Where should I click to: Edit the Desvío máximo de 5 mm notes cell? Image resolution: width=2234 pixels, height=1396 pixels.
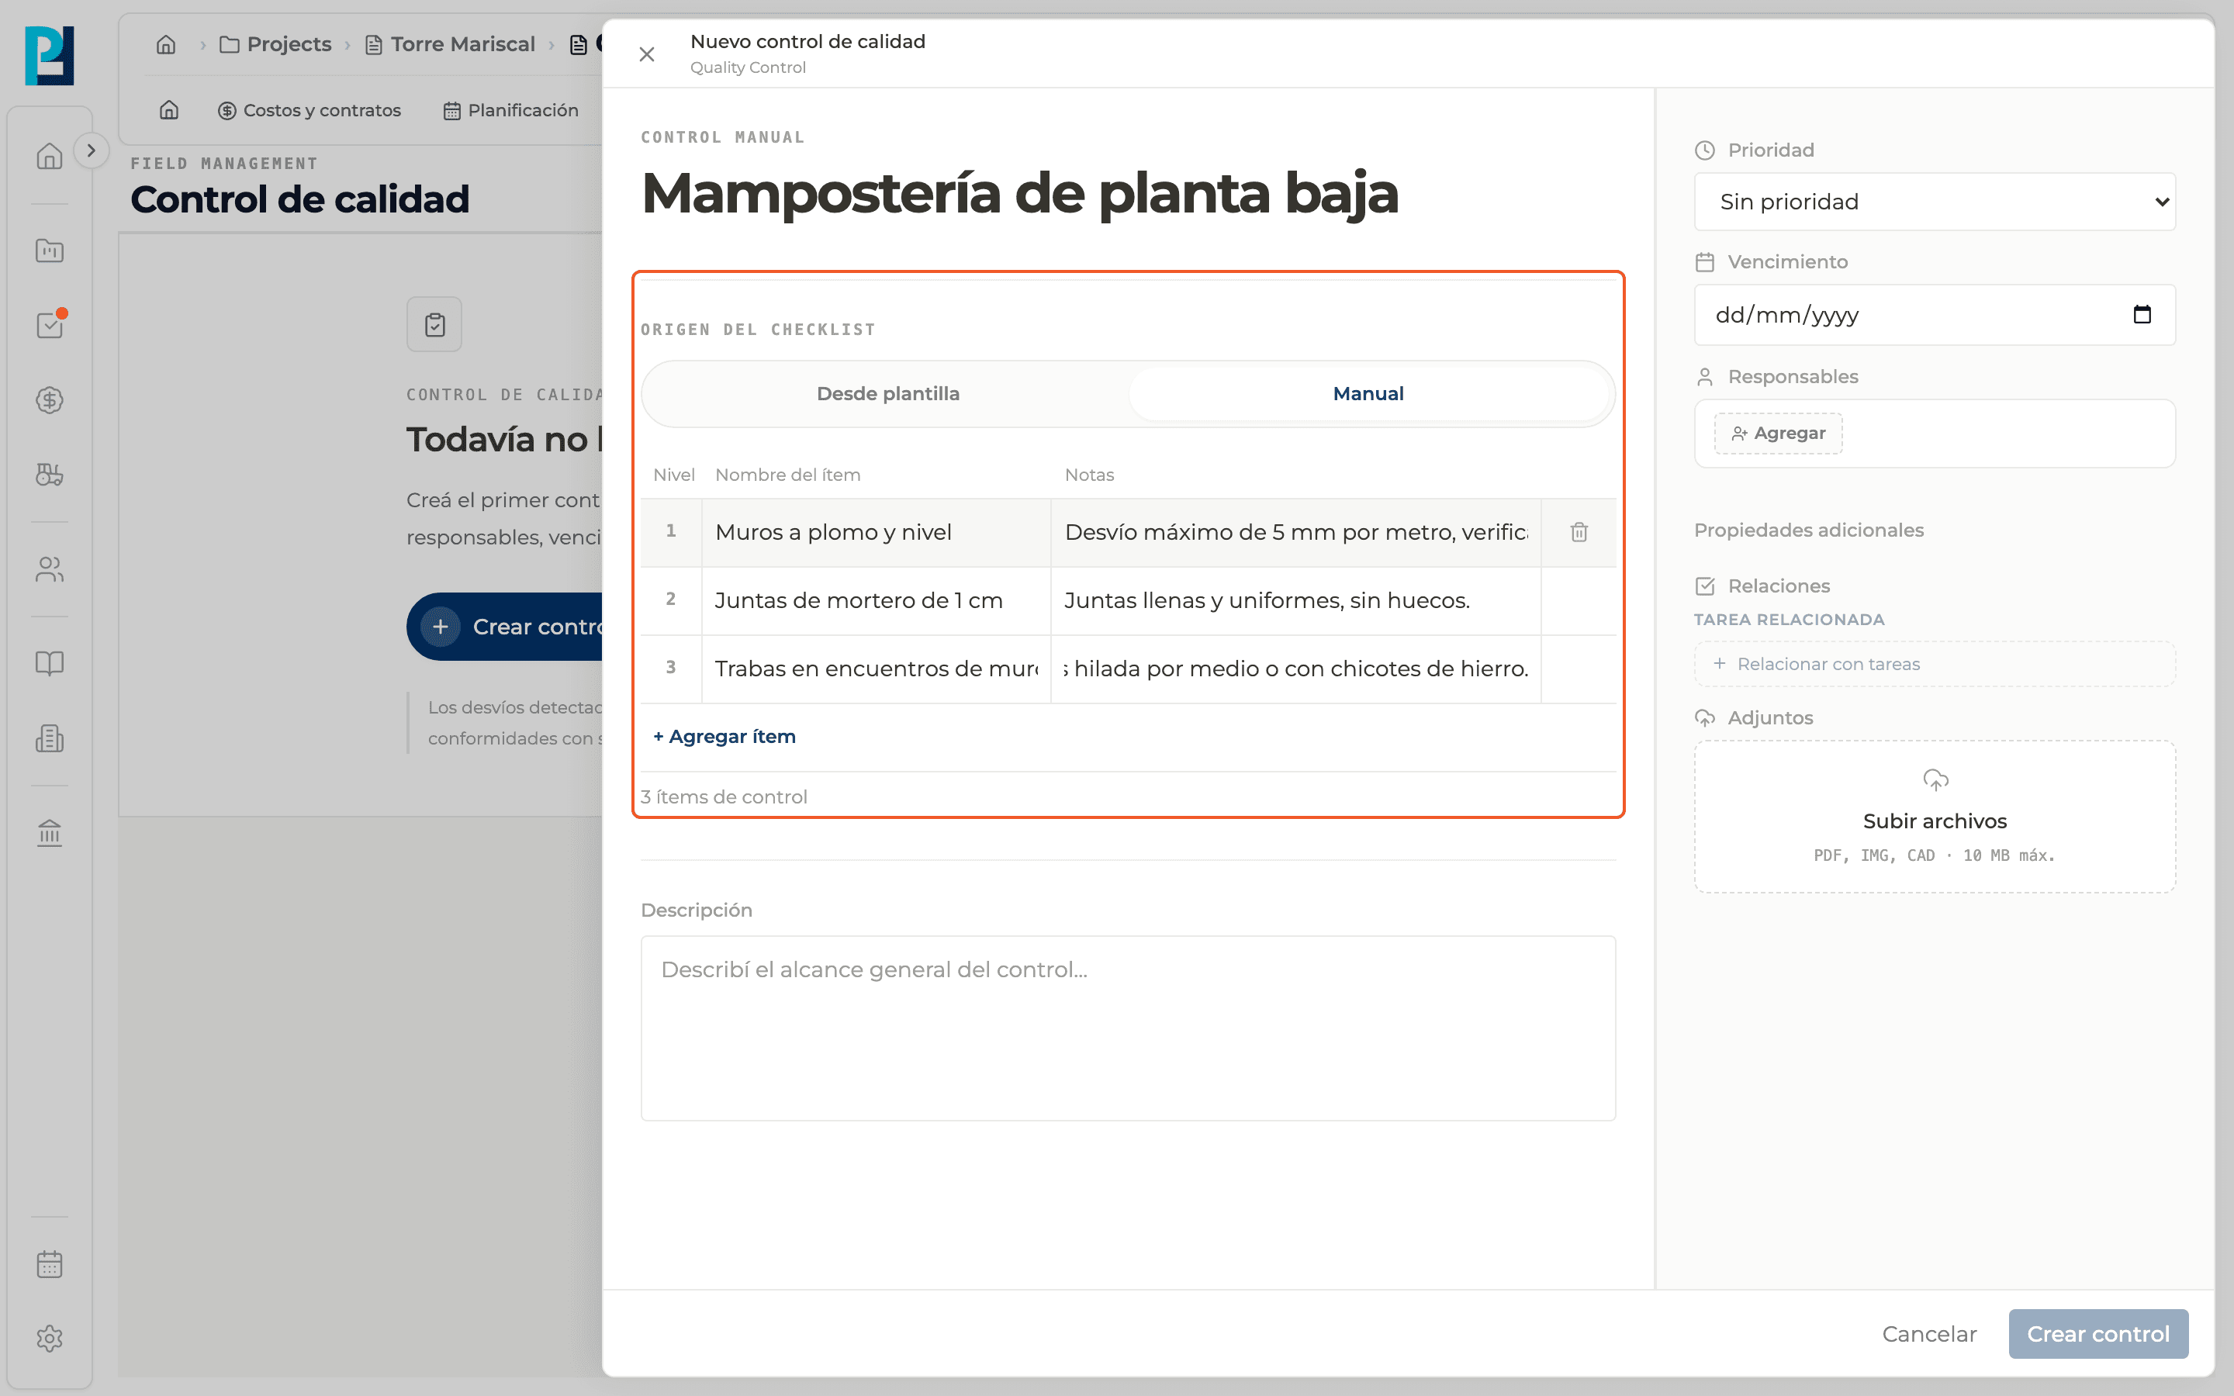coord(1296,533)
